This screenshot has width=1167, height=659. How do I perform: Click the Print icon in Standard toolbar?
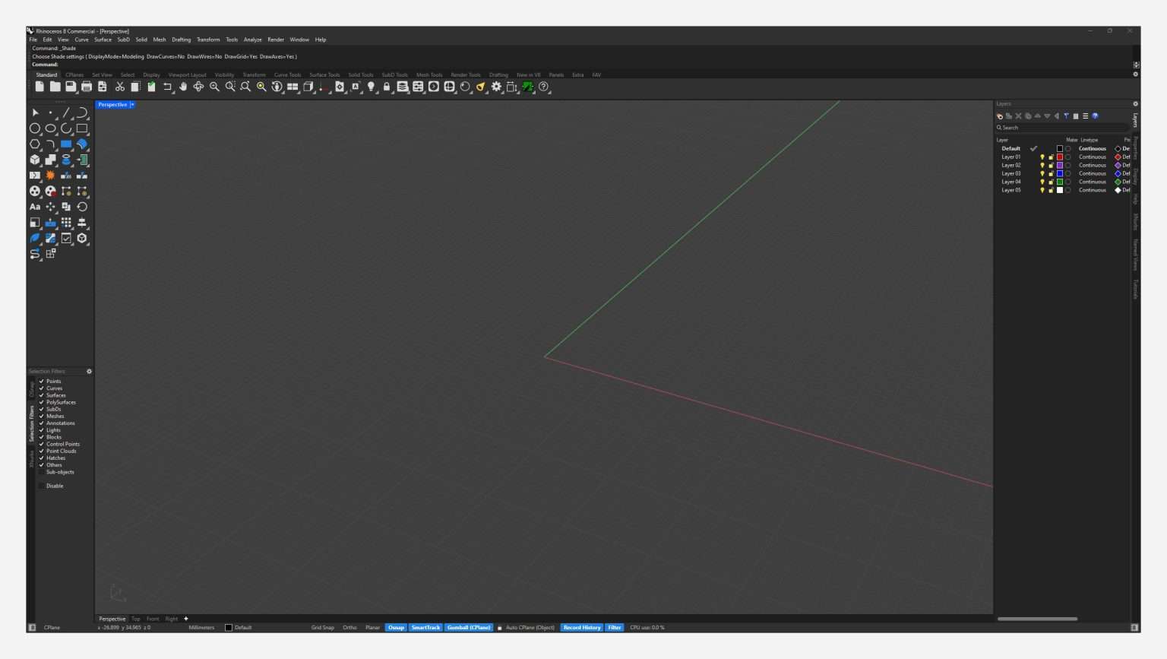87,87
